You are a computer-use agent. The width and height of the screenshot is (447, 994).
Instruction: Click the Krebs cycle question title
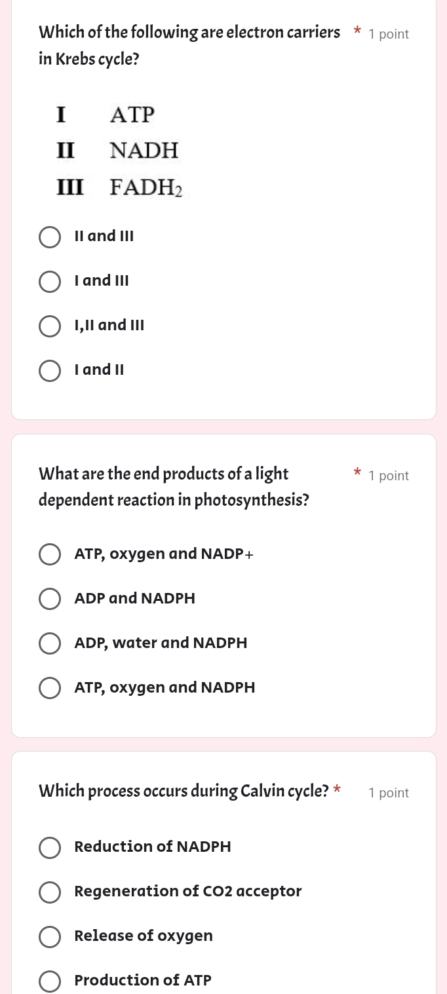(189, 45)
